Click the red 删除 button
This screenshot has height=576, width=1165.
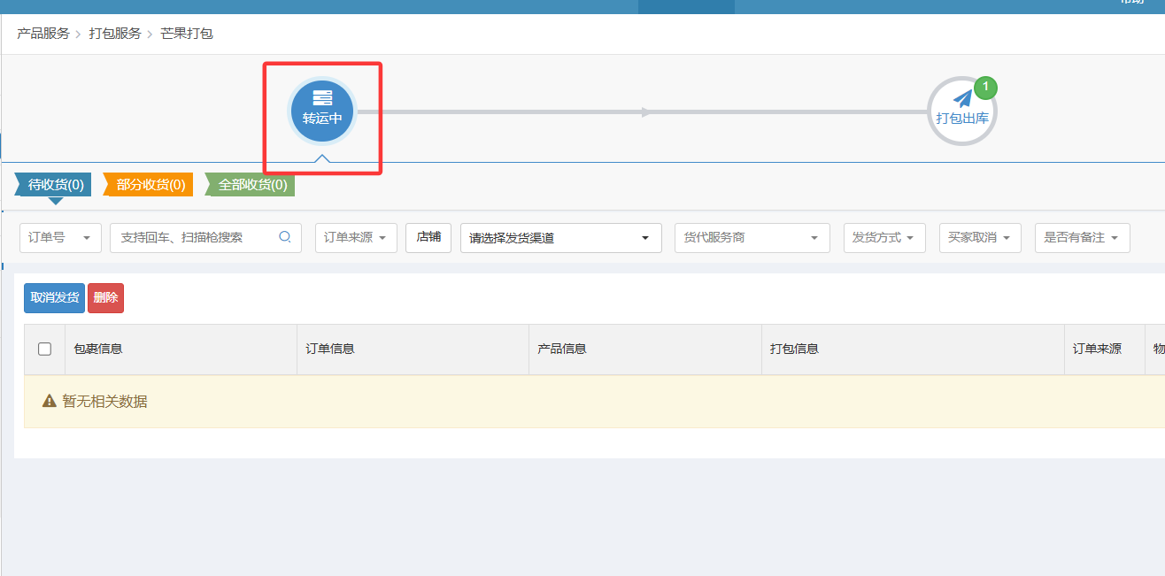click(x=105, y=298)
